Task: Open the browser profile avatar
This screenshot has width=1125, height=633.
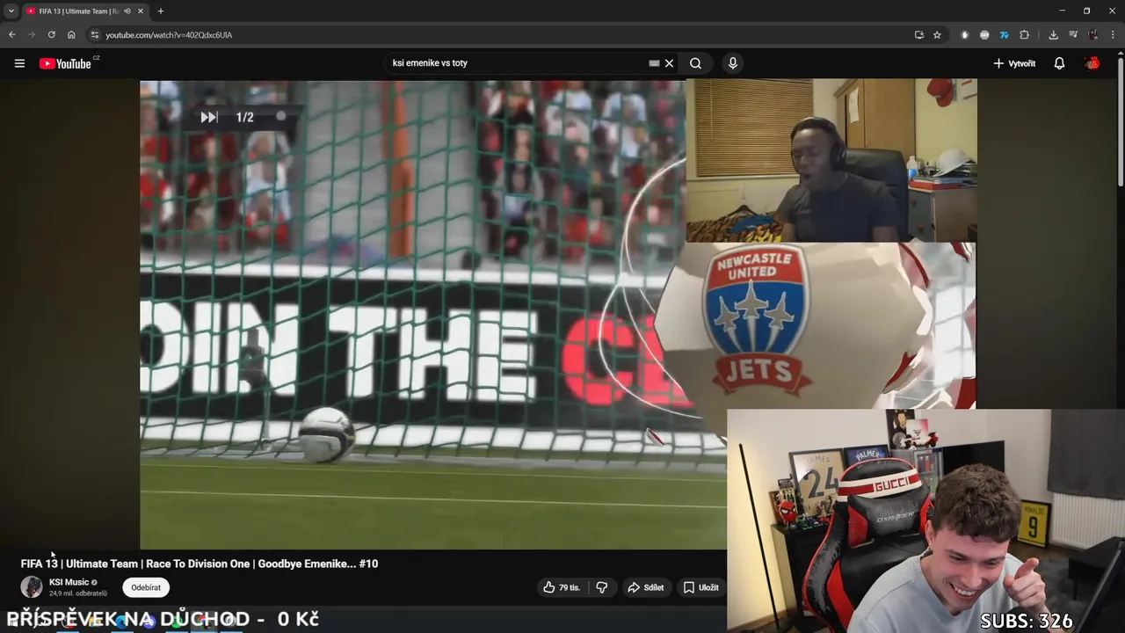Action: click(x=1093, y=35)
